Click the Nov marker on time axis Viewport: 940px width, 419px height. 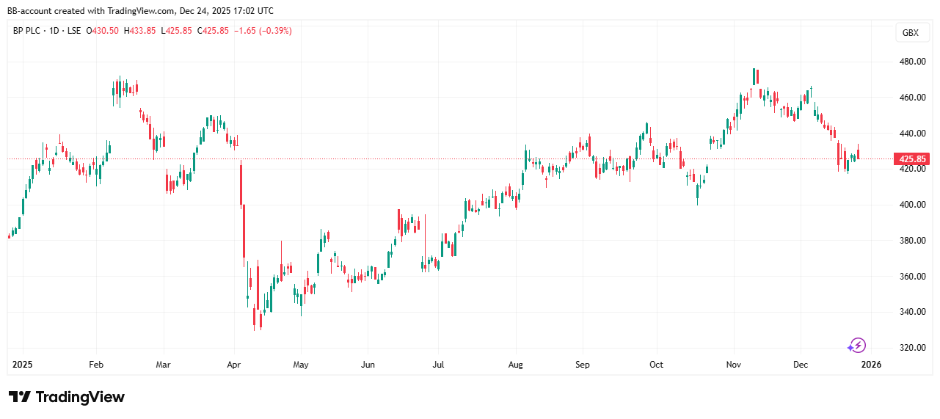(x=734, y=364)
